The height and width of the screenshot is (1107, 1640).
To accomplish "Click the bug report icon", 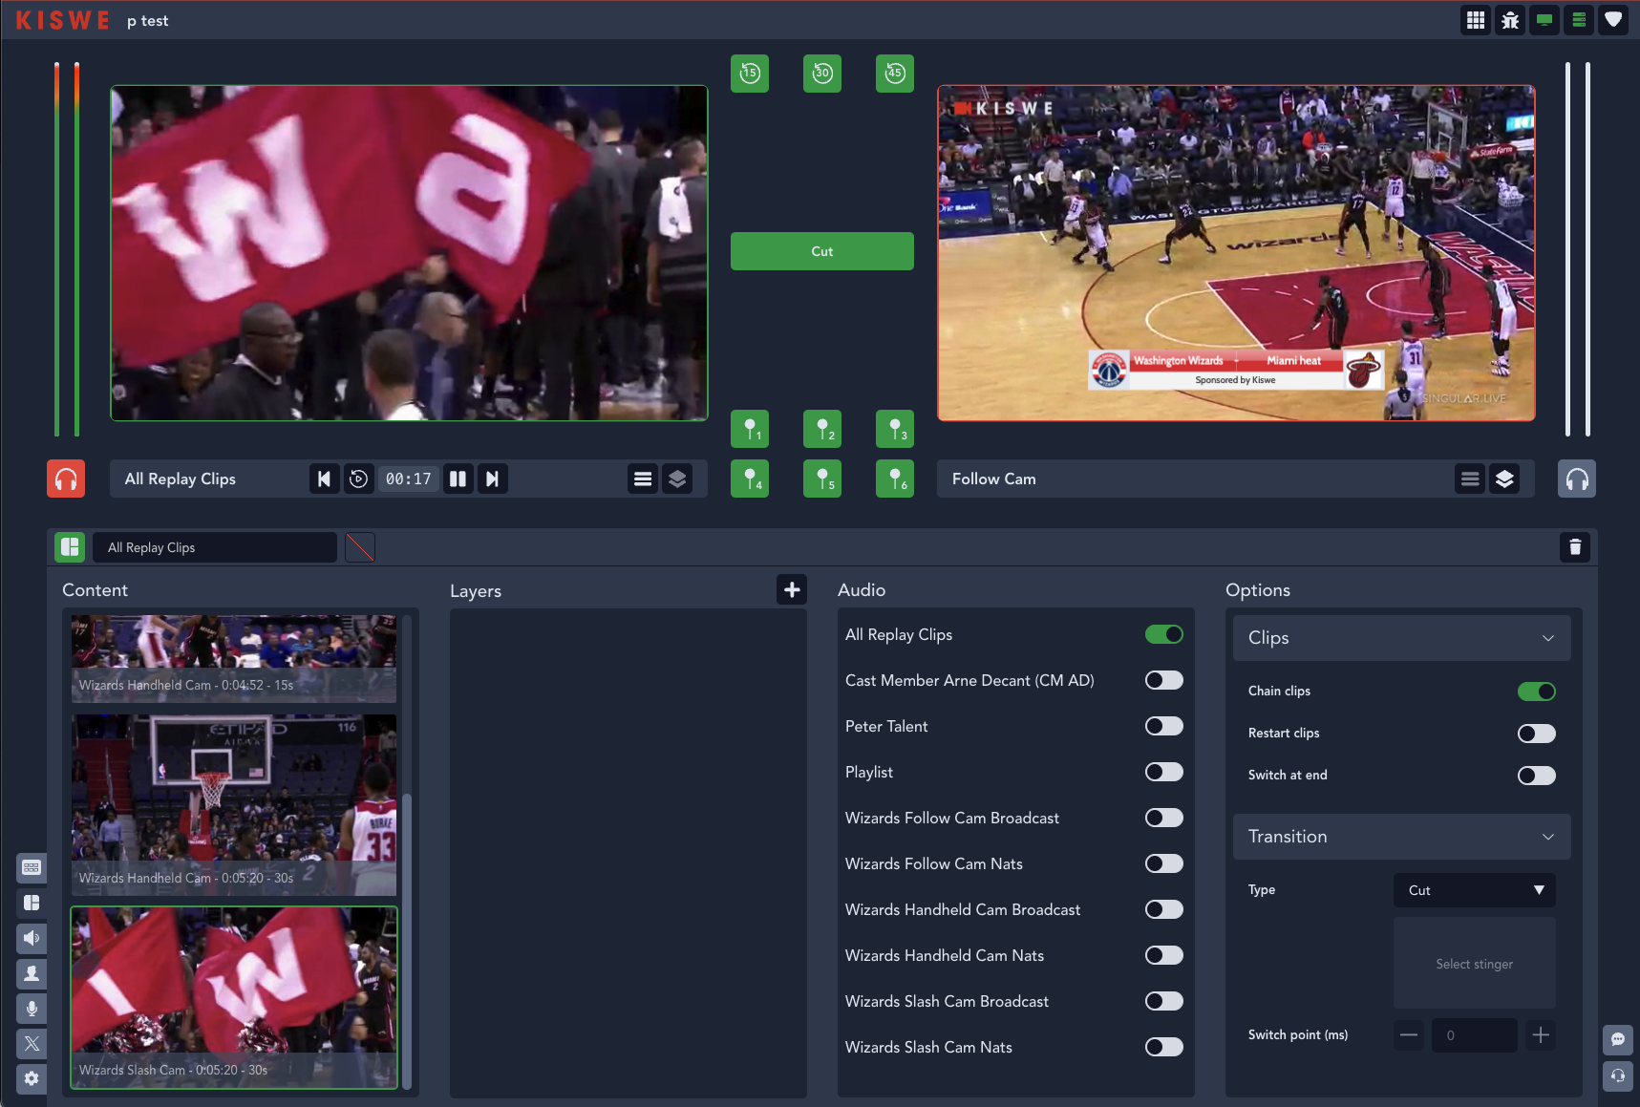I will [1510, 20].
